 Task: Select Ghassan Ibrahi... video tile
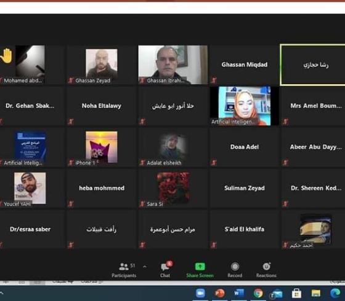coord(173,64)
